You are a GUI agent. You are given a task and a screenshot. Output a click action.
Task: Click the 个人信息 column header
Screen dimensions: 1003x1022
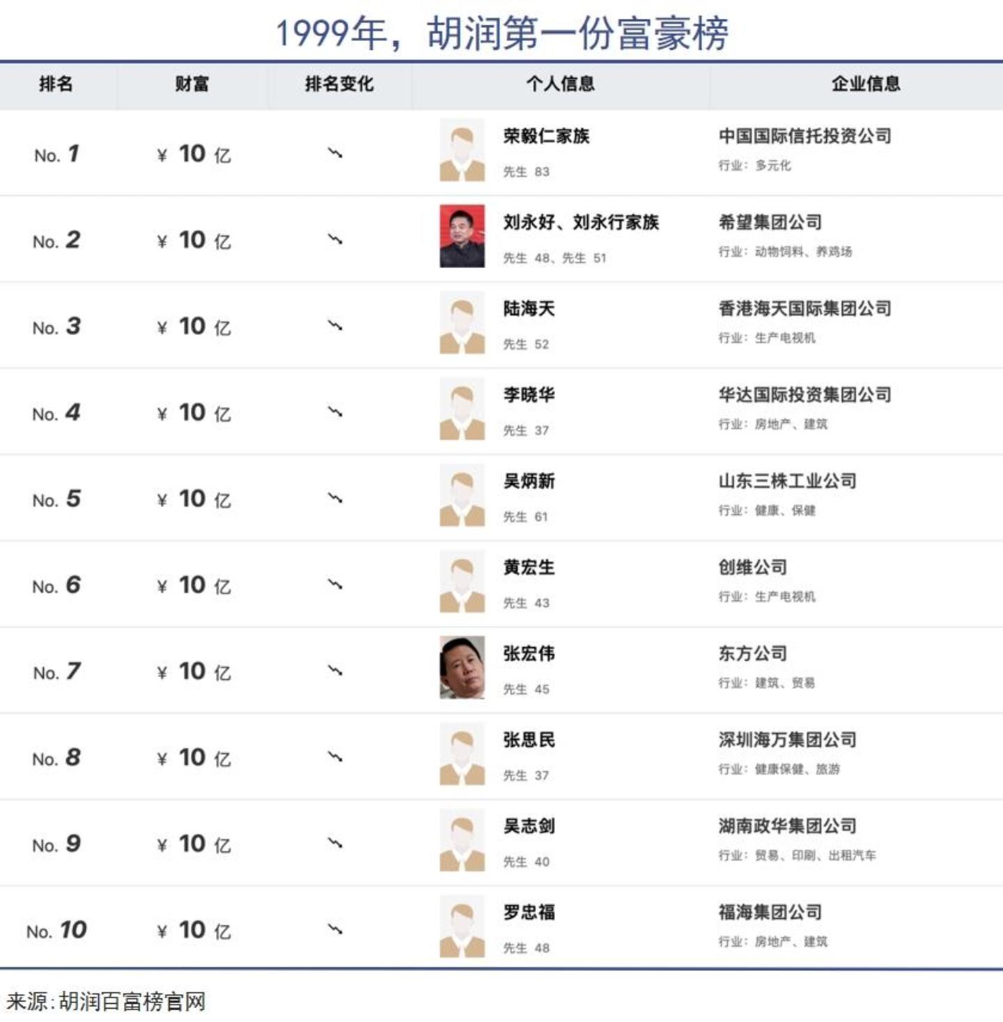pyautogui.click(x=560, y=84)
